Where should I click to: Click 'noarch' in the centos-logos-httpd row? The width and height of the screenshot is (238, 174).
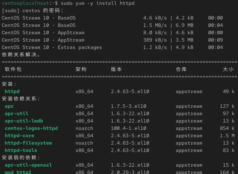pyautogui.click(x=84, y=128)
